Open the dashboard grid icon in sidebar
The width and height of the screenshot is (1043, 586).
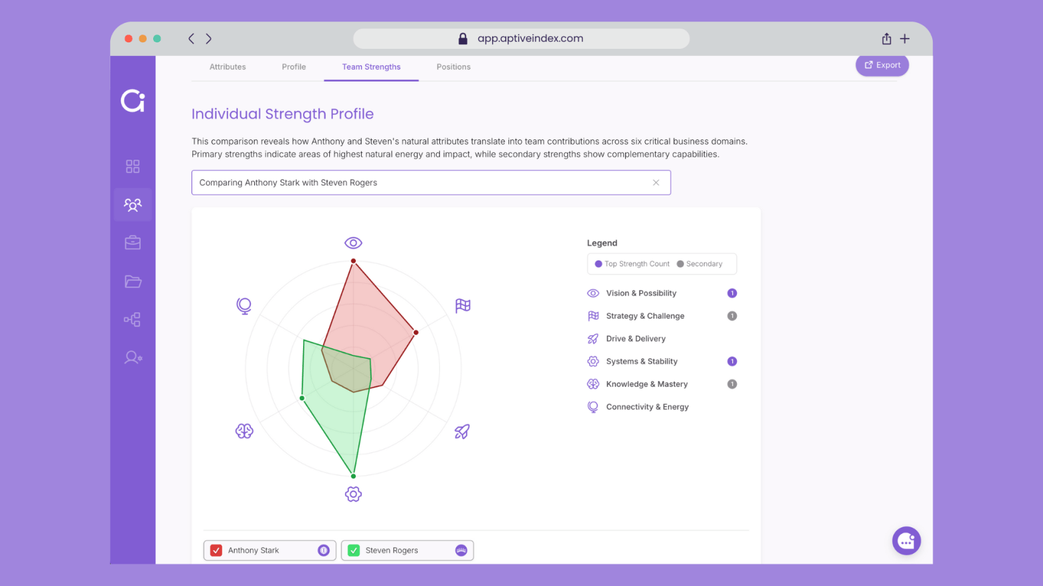point(133,167)
